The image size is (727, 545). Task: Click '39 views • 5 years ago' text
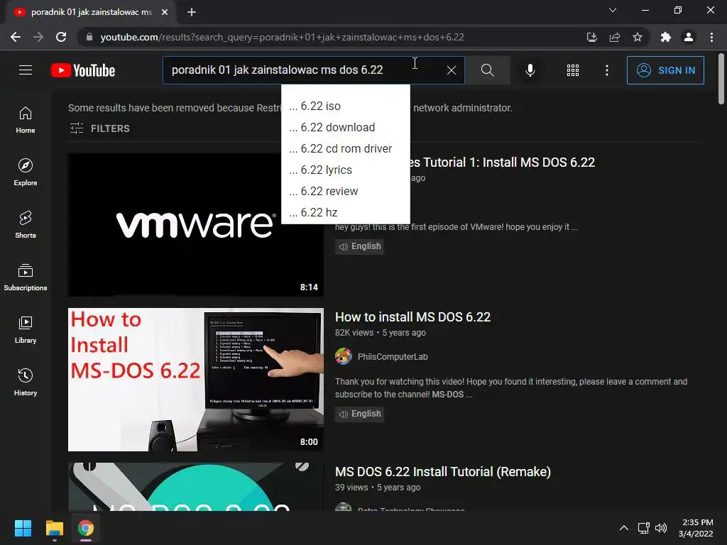tap(378, 488)
